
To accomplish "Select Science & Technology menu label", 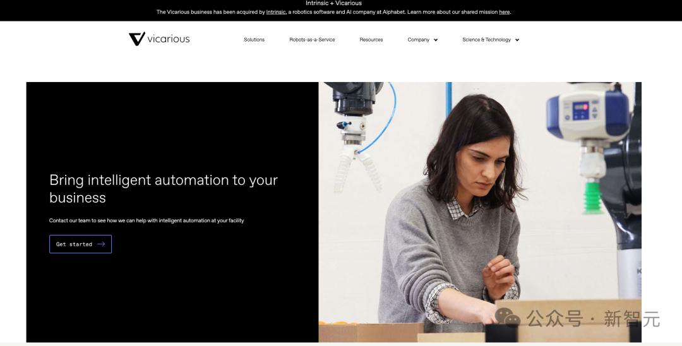I will click(486, 40).
